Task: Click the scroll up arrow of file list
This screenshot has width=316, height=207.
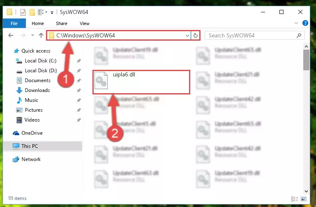Action: pos(306,46)
